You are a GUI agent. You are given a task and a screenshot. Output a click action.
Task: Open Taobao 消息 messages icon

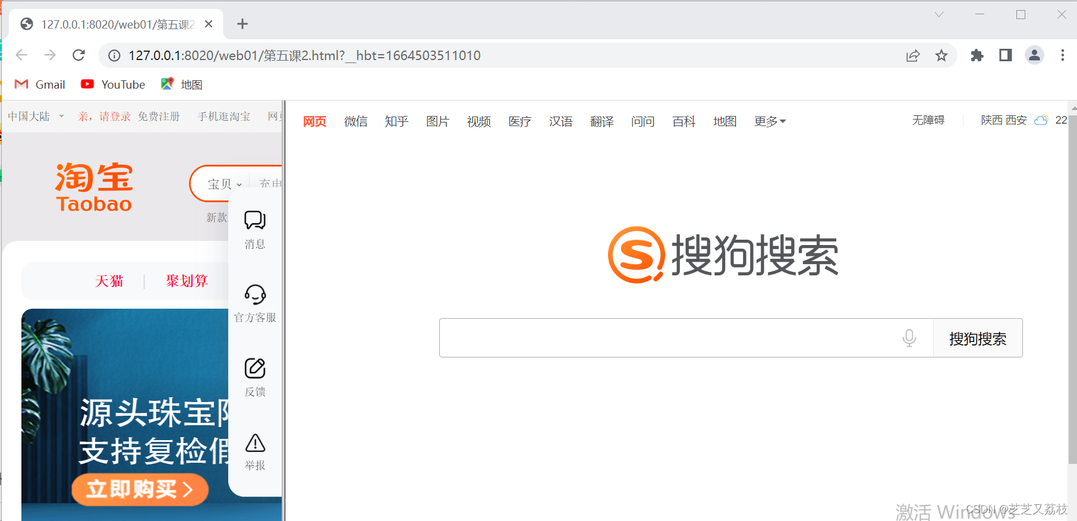click(x=255, y=230)
